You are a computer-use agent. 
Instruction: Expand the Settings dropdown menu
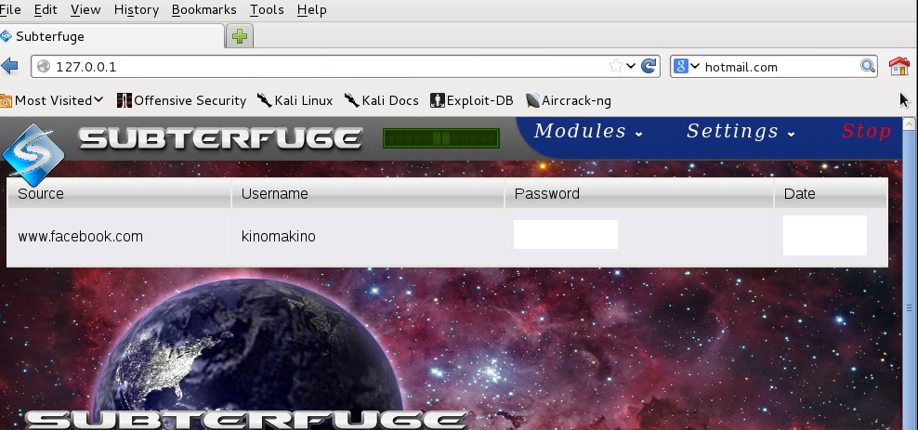click(741, 132)
